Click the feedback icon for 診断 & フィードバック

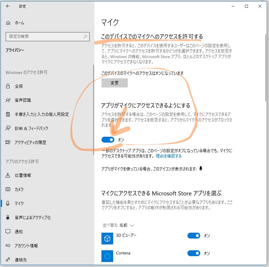[x=8, y=128]
